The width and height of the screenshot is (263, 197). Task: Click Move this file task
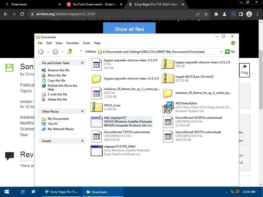57,75
